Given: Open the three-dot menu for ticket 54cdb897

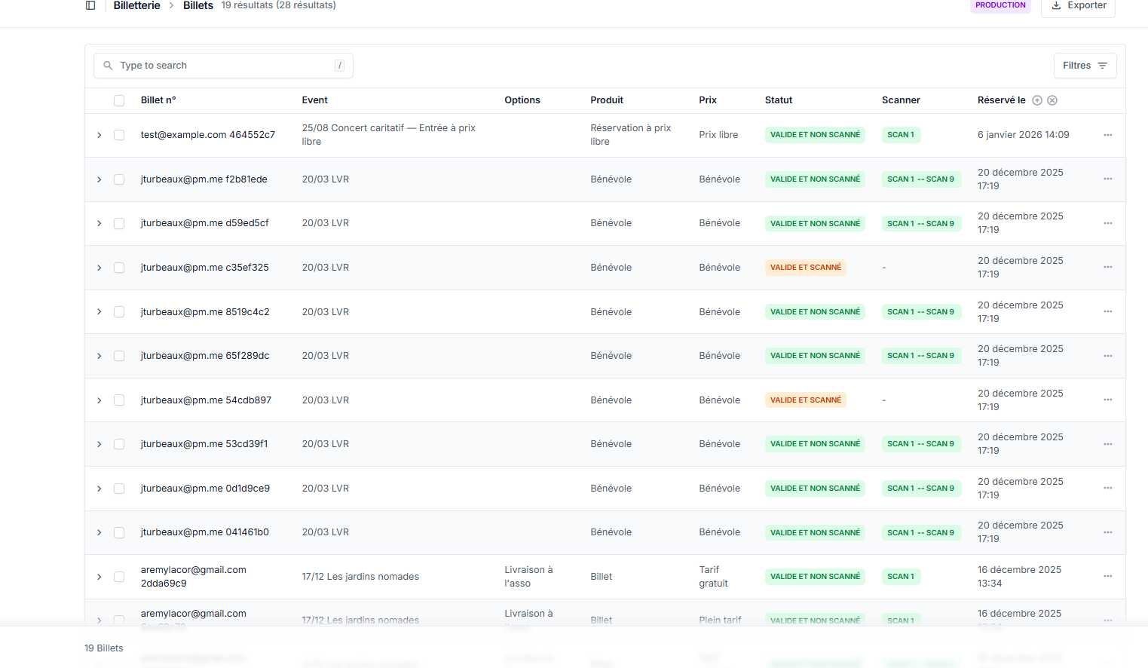Looking at the screenshot, I should point(1107,400).
